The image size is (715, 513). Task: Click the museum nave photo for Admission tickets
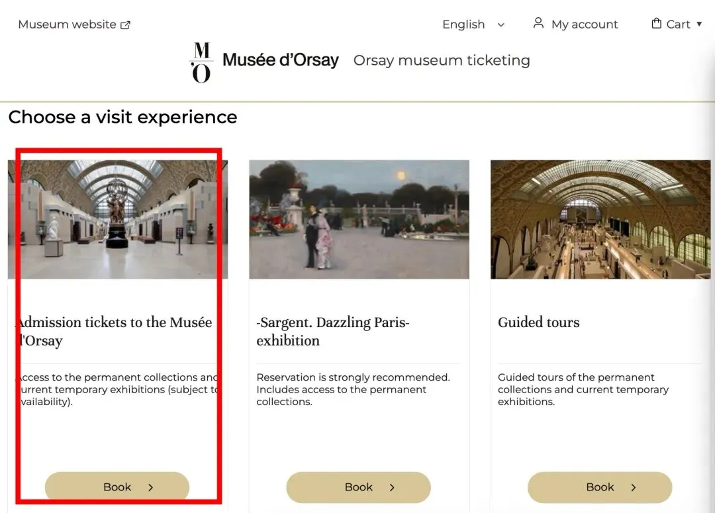pyautogui.click(x=118, y=219)
